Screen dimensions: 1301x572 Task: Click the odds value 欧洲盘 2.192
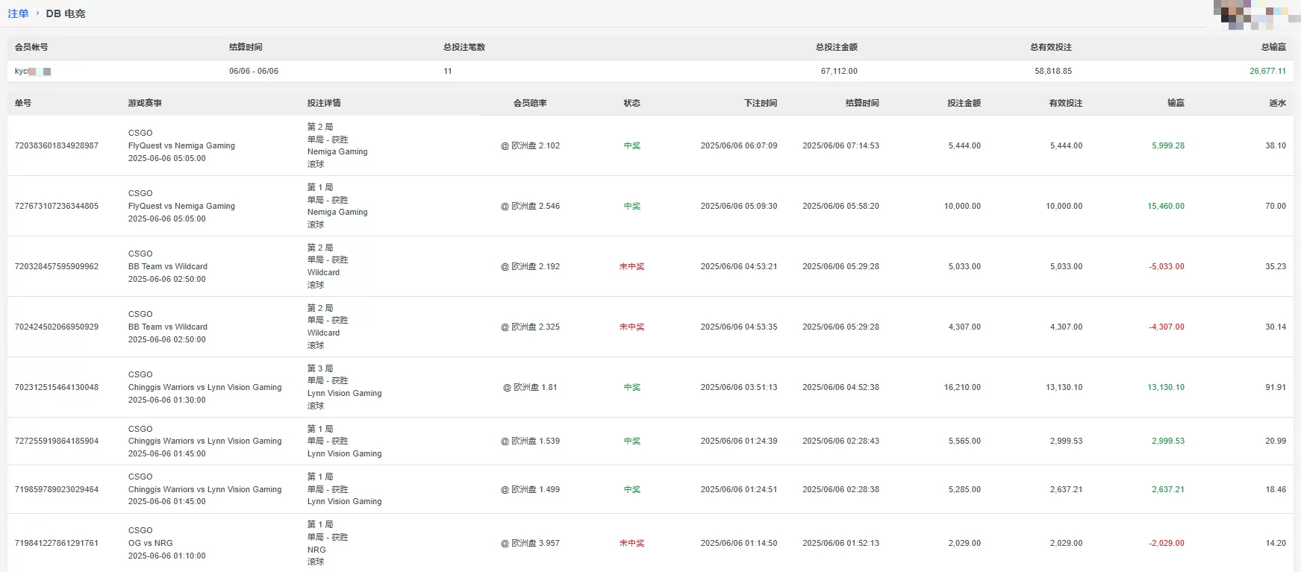[530, 267]
